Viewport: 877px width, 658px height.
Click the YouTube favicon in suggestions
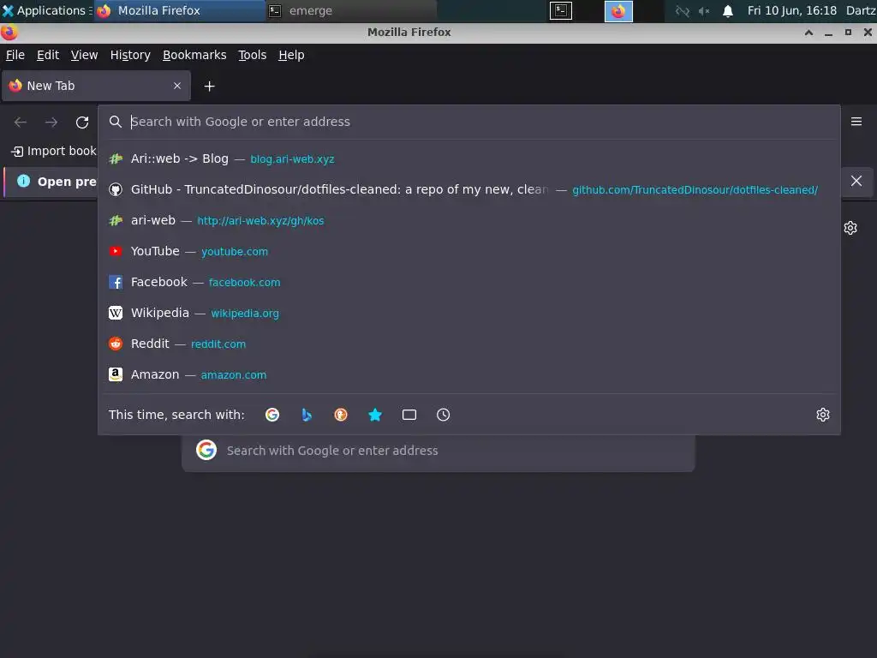[x=116, y=251]
